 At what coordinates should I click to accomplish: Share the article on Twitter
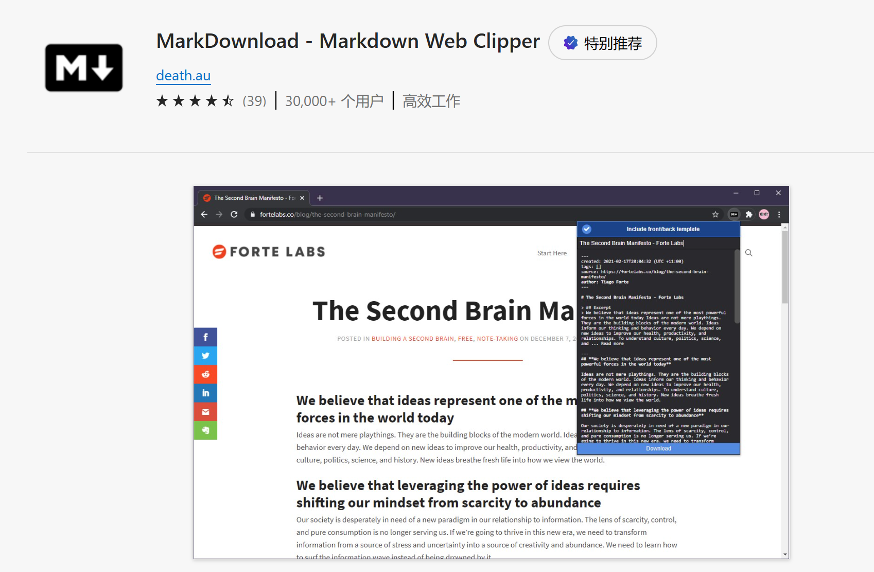point(205,356)
